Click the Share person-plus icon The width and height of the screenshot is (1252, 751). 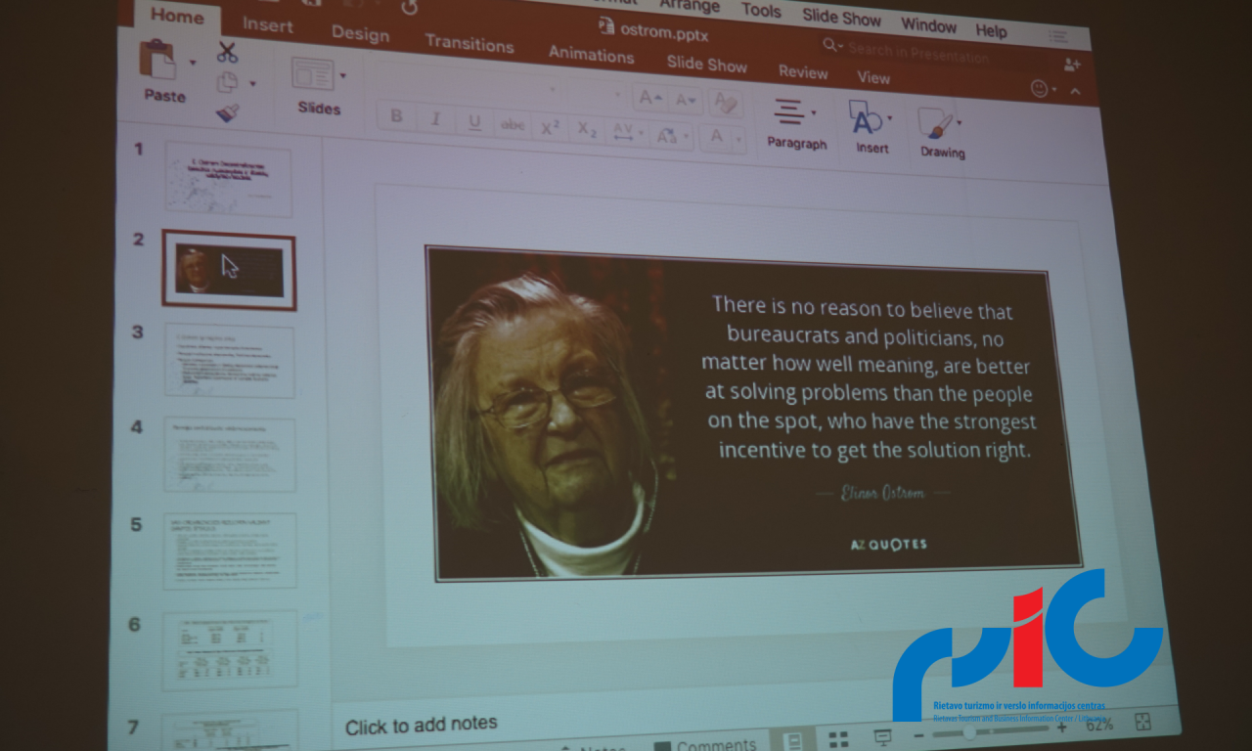[1072, 65]
